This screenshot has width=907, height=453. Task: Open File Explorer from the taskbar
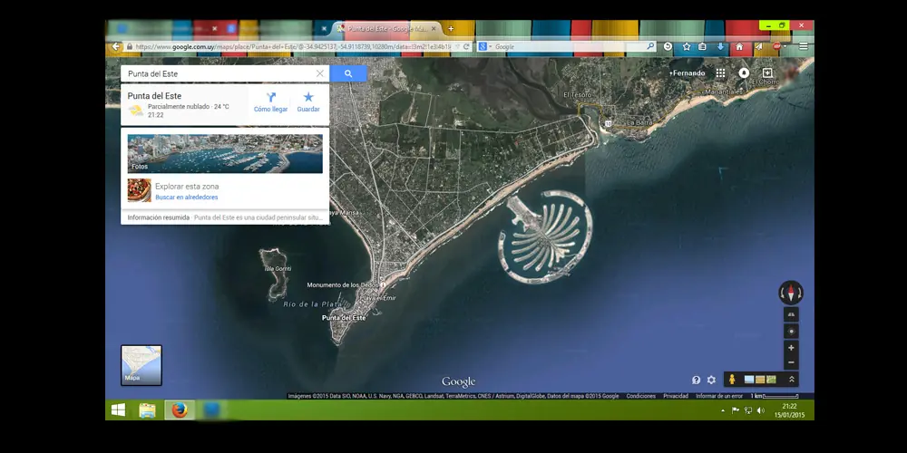147,410
